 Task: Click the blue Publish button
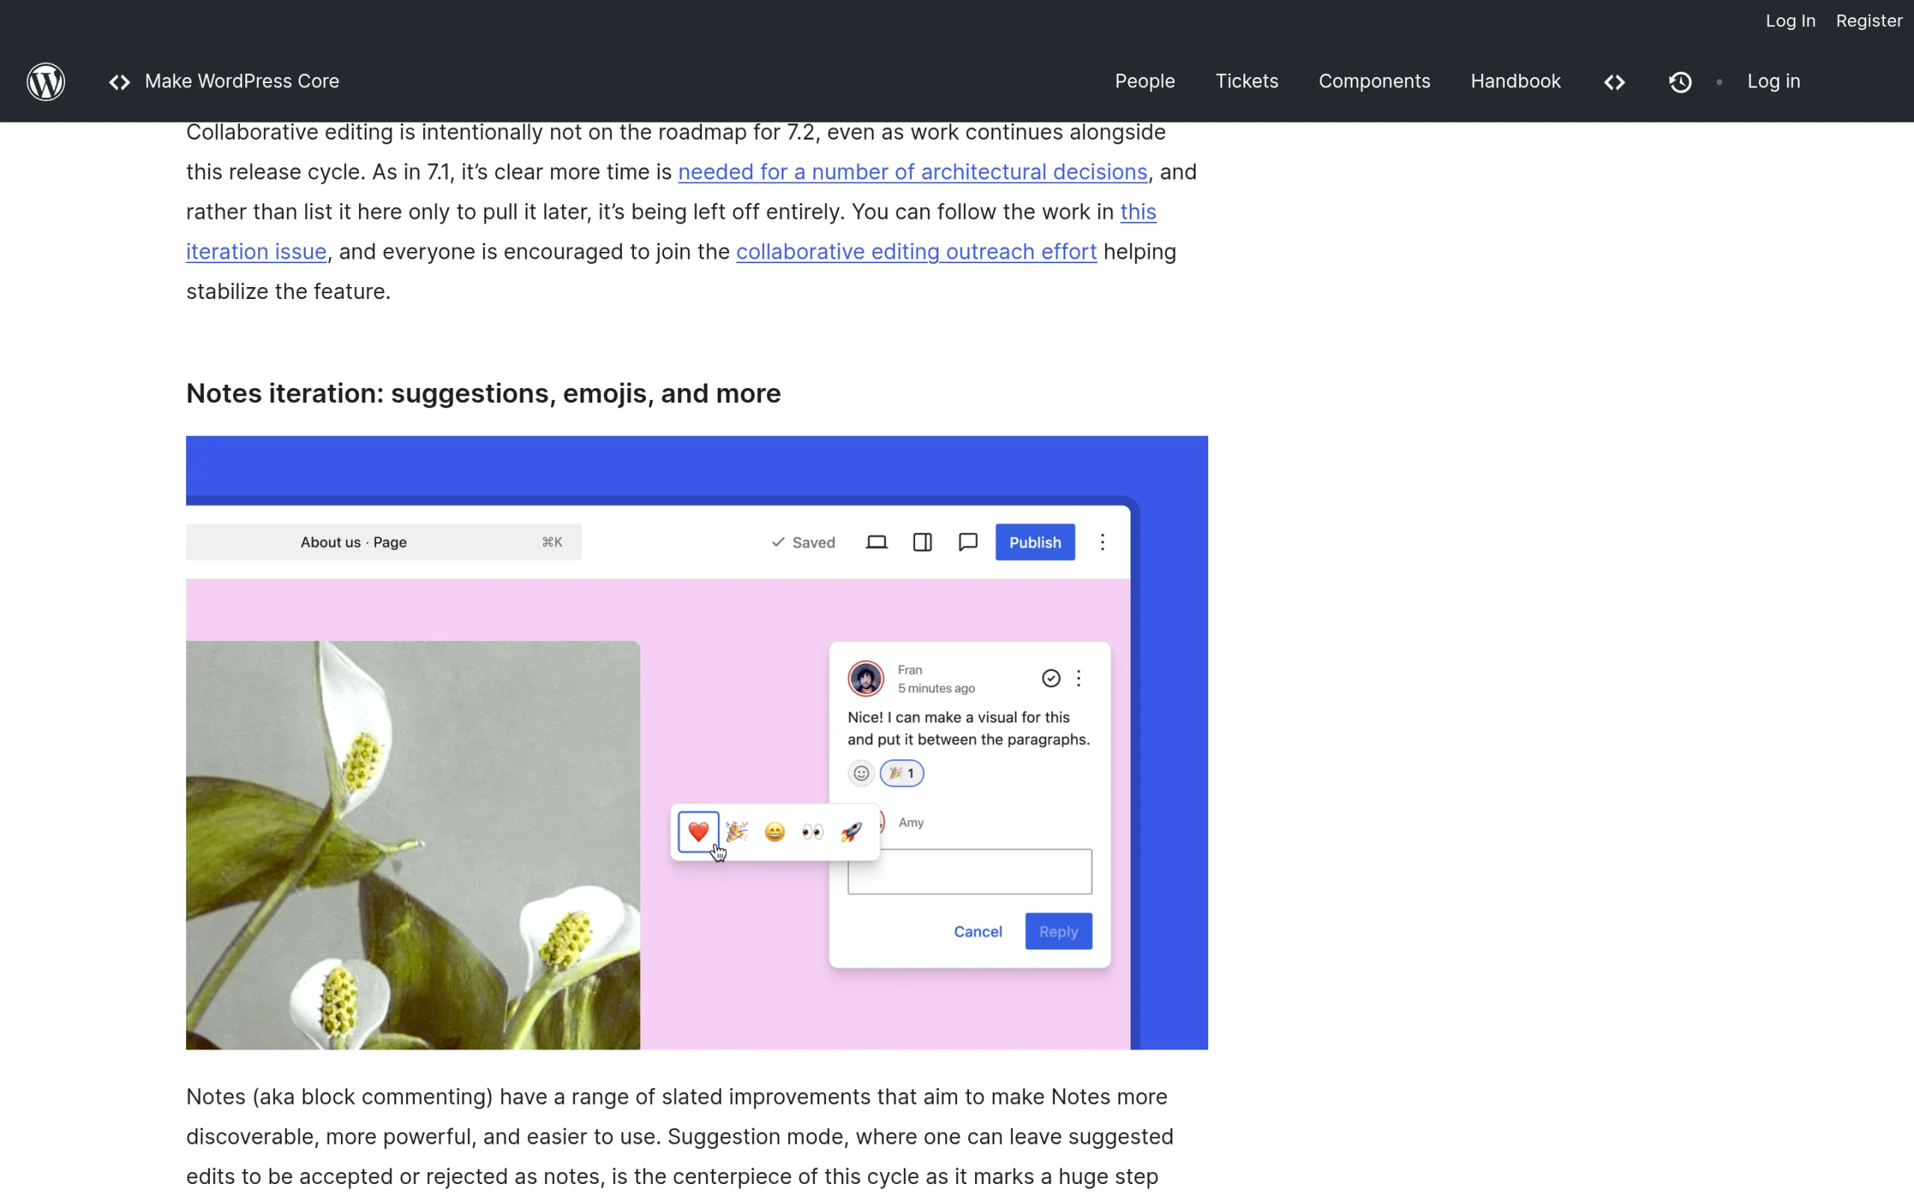click(x=1035, y=543)
